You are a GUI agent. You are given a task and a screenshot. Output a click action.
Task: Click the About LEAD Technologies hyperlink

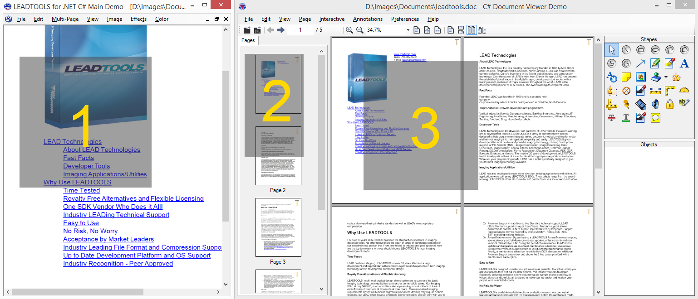click(101, 149)
